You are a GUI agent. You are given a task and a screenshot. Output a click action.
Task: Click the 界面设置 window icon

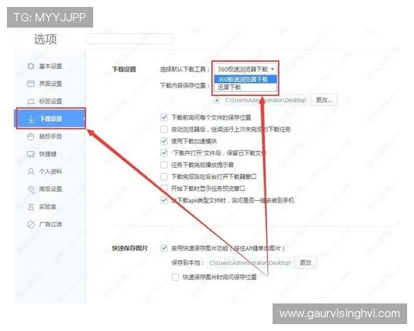pos(31,83)
